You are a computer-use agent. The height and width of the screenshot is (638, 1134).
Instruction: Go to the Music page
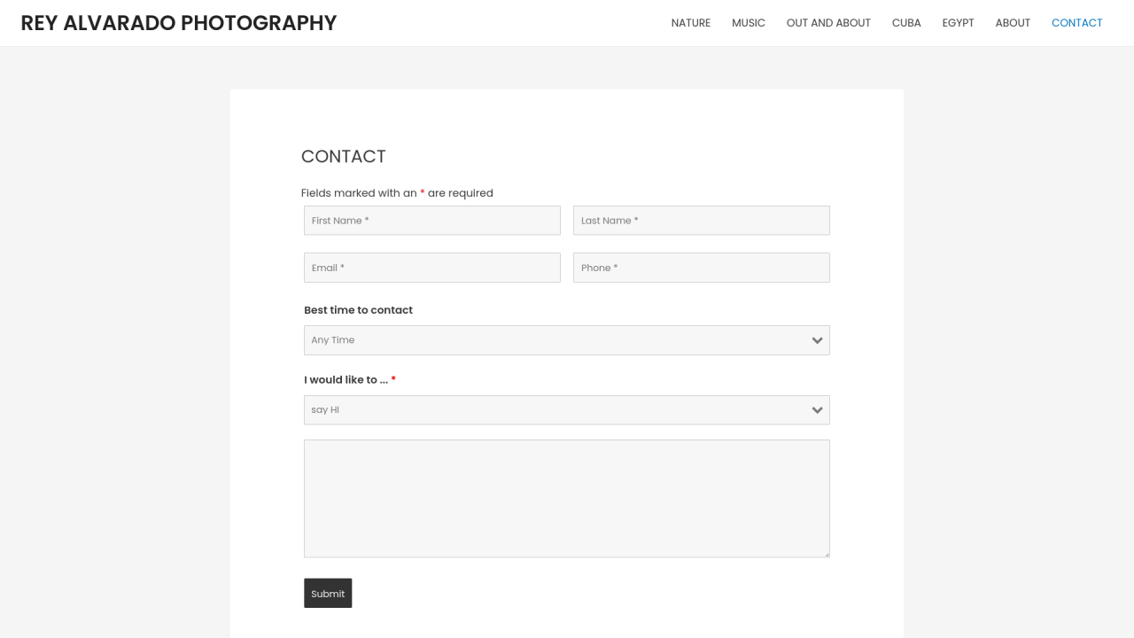click(749, 23)
